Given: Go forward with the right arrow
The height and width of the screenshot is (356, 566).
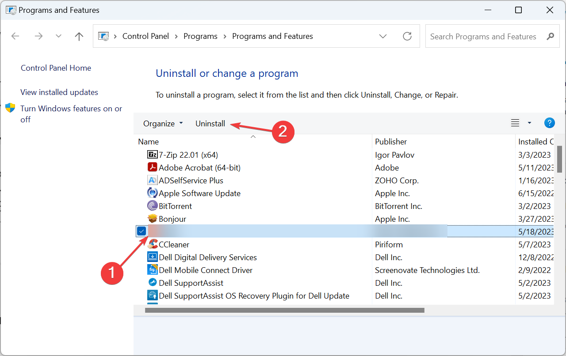Looking at the screenshot, I should (x=38, y=36).
